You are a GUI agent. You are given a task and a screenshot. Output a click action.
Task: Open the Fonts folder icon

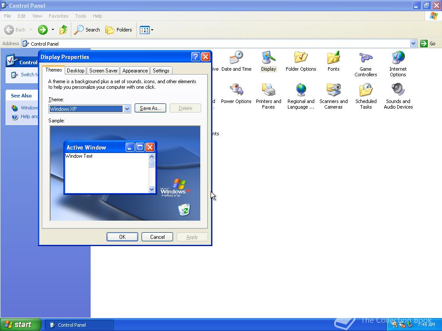(333, 61)
